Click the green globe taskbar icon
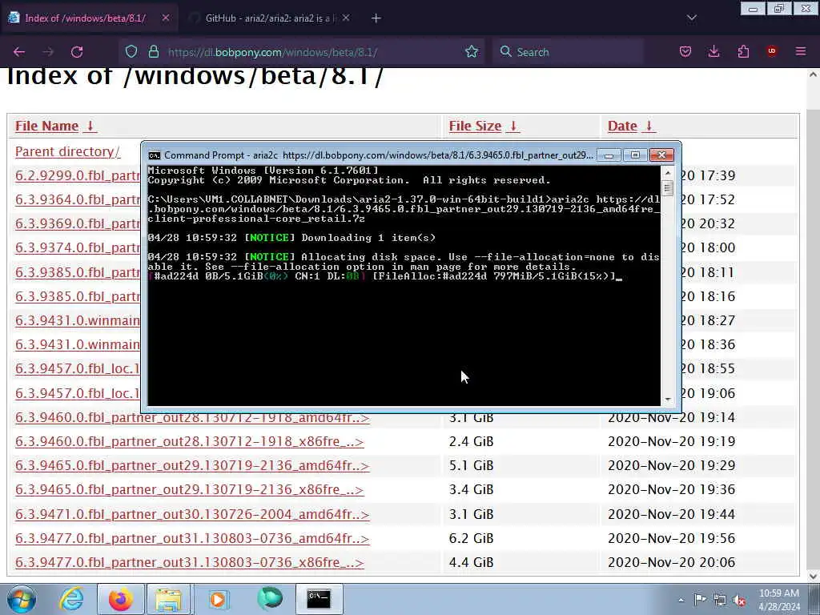Screen dimensions: 820x615 coord(270,599)
